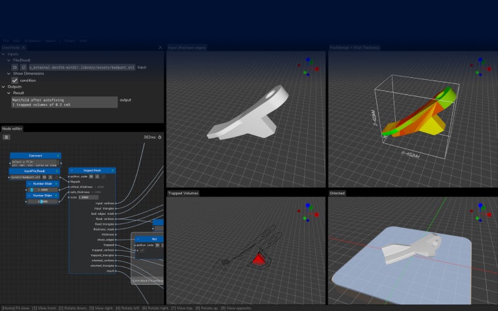Click the axis gizmo in FixAttempt viewport
498x311 pixels.
pyautogui.click(x=481, y=67)
